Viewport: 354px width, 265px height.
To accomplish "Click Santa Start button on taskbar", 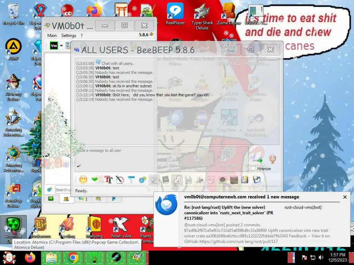I will pyautogui.click(x=9, y=257).
